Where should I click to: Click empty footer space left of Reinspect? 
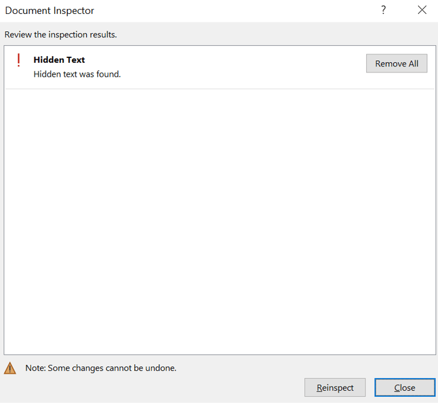tap(151, 388)
